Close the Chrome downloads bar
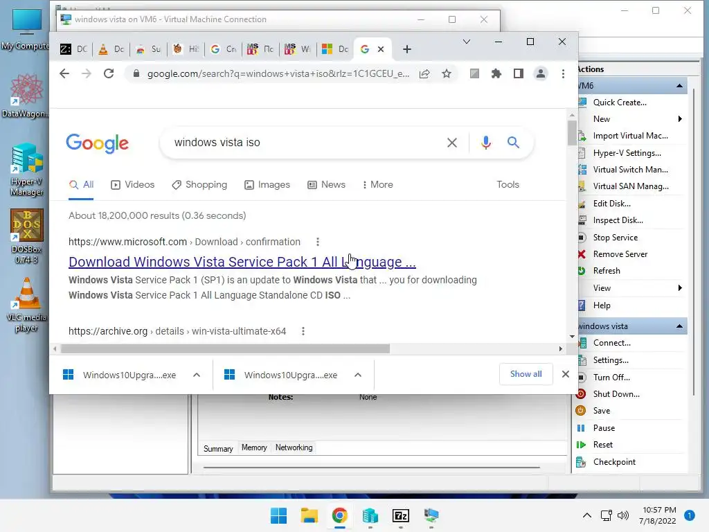Screen dimensions: 709x532 point(565,374)
